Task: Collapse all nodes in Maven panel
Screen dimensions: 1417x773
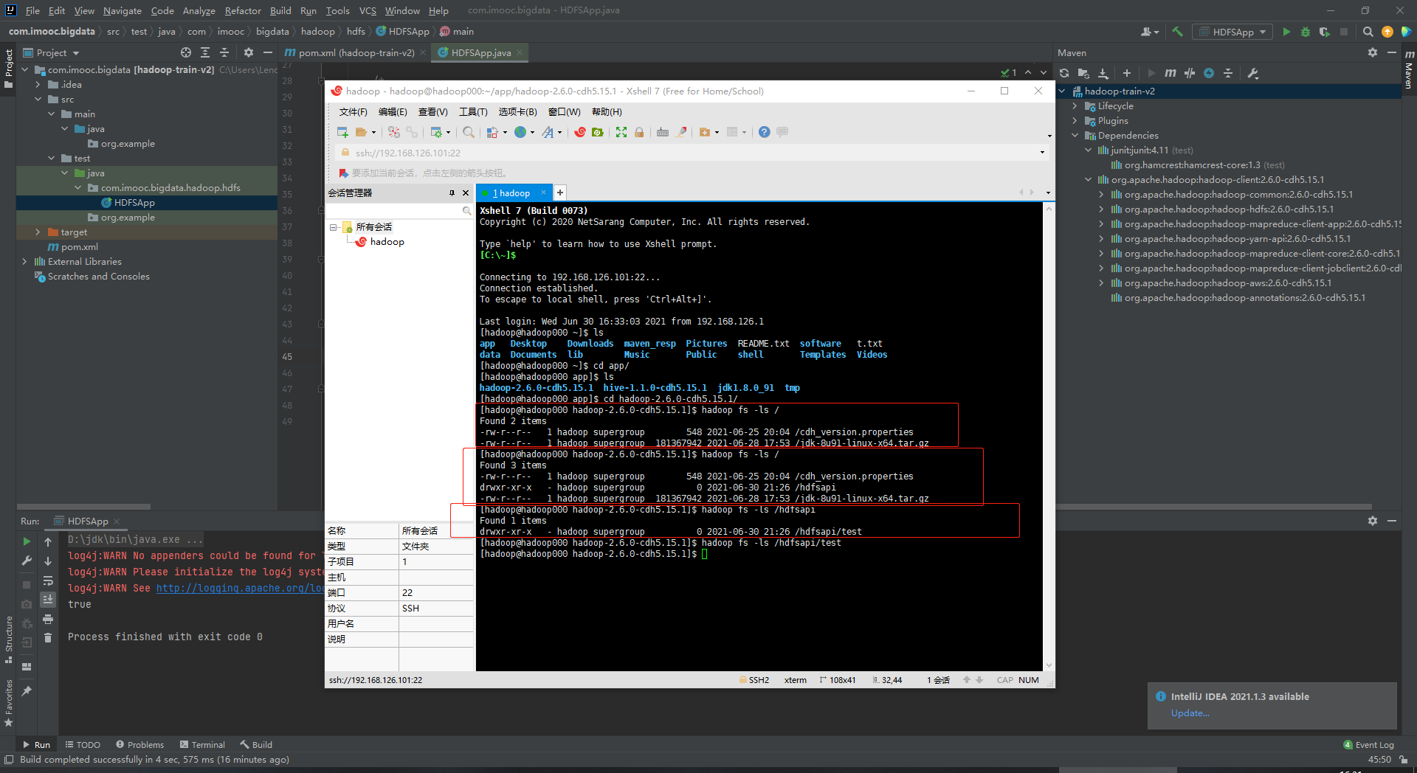Action: 1228,73
